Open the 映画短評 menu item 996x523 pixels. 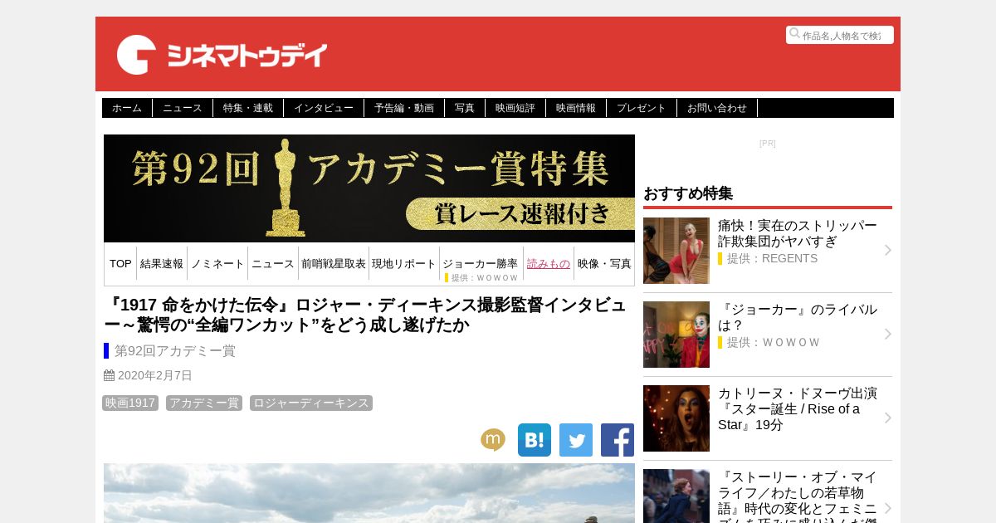[515, 108]
